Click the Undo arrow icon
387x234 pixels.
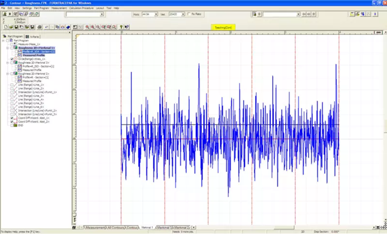47,27
